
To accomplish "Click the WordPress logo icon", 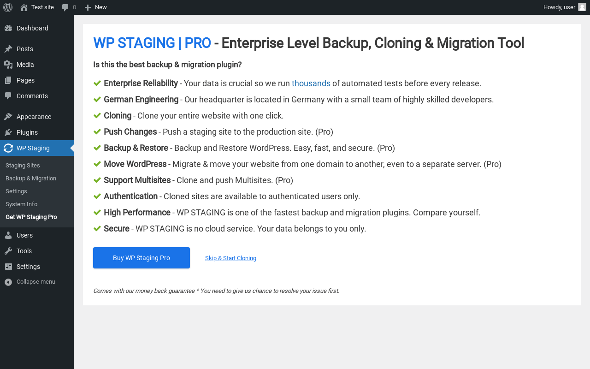I will pos(8,7).
